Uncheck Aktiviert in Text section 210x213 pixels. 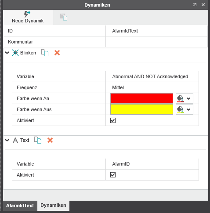tap(113, 175)
